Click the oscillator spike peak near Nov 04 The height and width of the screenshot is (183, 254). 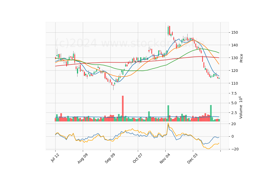(168, 123)
